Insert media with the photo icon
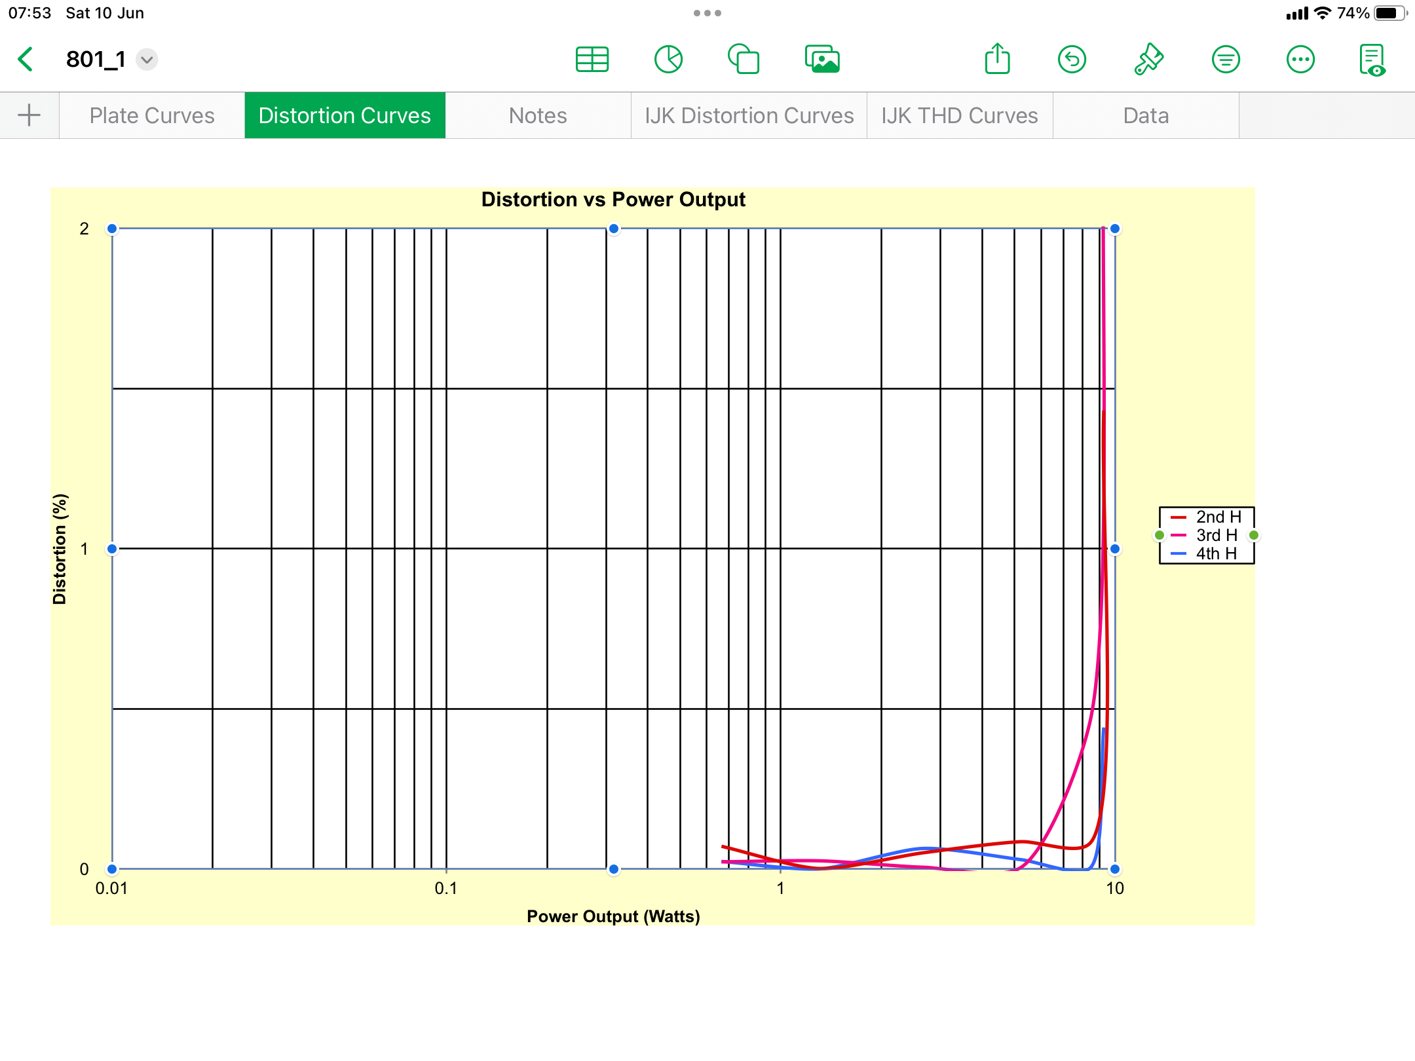Viewport: 1415px width, 1061px height. (x=822, y=60)
